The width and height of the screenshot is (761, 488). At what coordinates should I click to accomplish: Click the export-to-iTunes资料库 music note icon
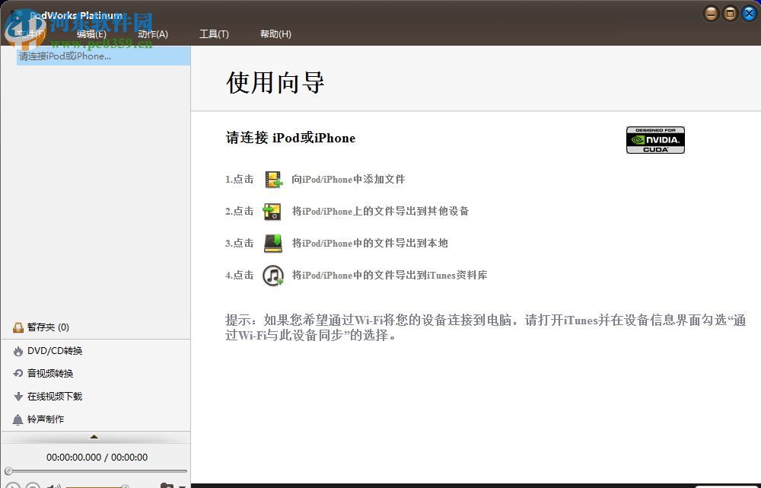[272, 275]
